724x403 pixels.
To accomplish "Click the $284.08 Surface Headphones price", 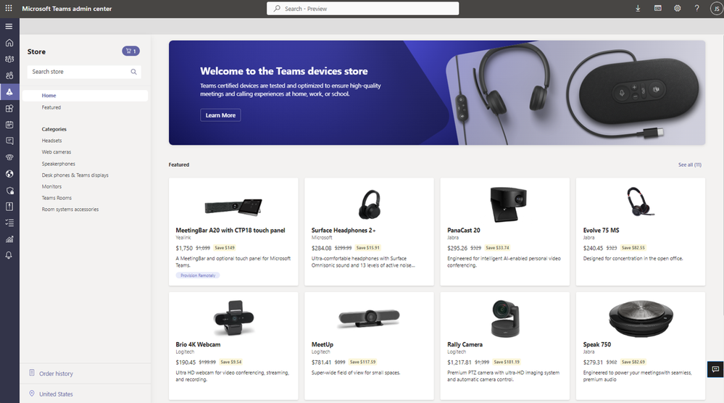I will (321, 248).
